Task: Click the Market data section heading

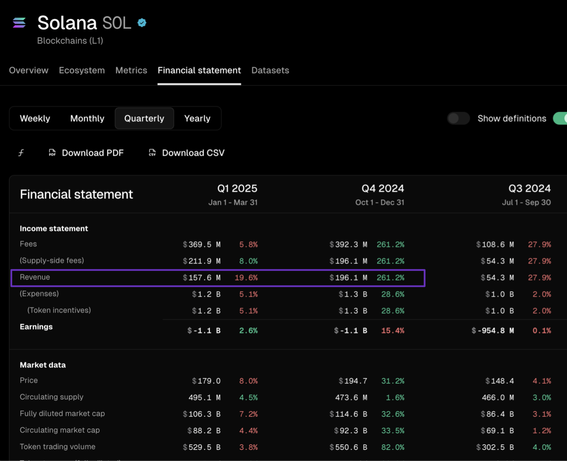Action: coord(43,365)
